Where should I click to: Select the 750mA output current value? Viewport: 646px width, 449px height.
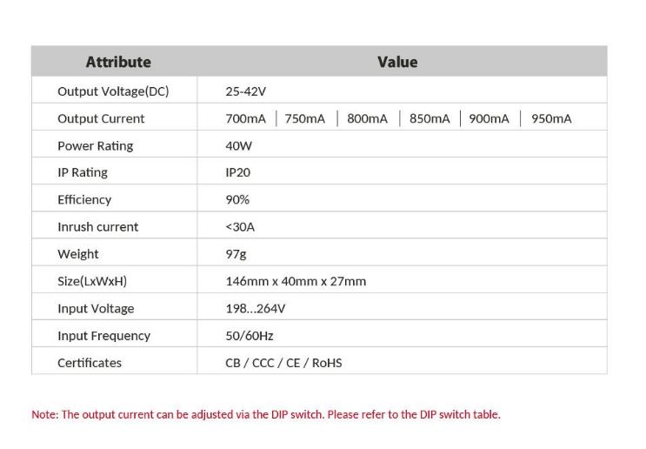pyautogui.click(x=304, y=118)
